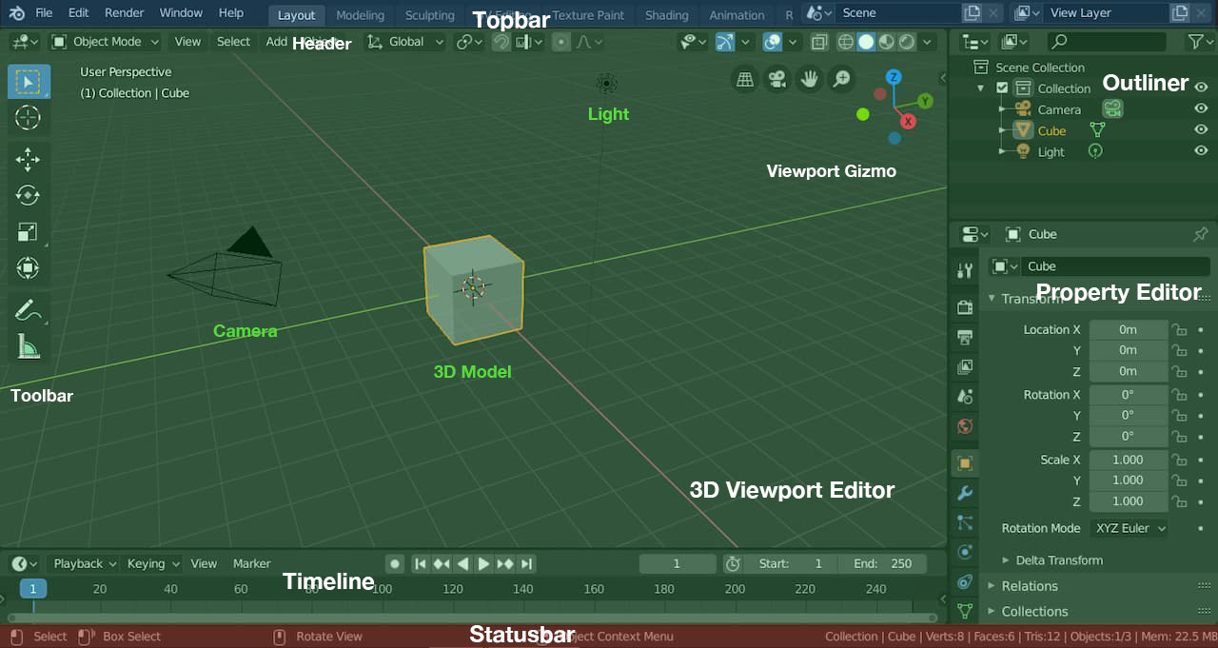Uncheck the Collection checkbox in the outliner

coord(1002,88)
